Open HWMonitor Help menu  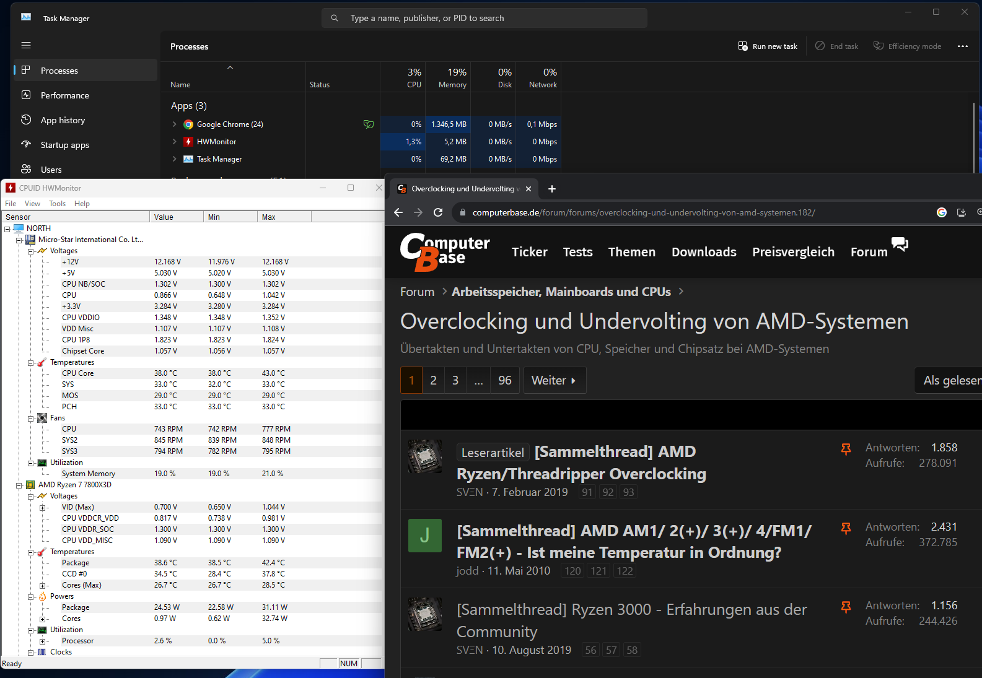(x=82, y=204)
